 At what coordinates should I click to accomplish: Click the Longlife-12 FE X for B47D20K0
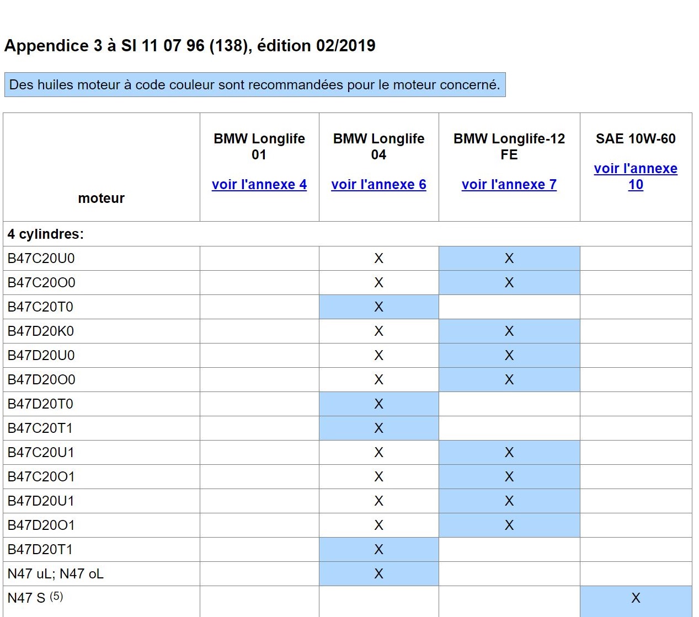point(509,331)
